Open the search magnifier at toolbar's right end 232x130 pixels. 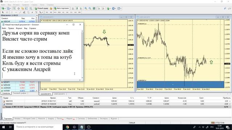(225, 8)
